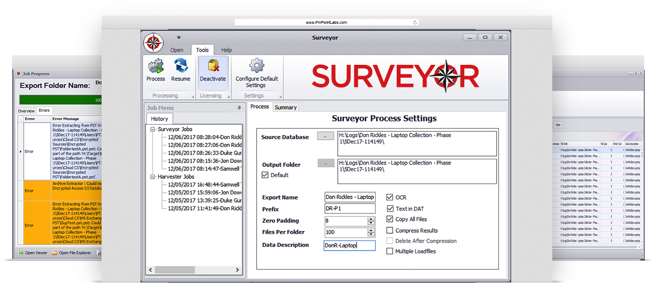Click the progress bar in Job Progress window
Screen dimensions: 655x283
(61, 100)
